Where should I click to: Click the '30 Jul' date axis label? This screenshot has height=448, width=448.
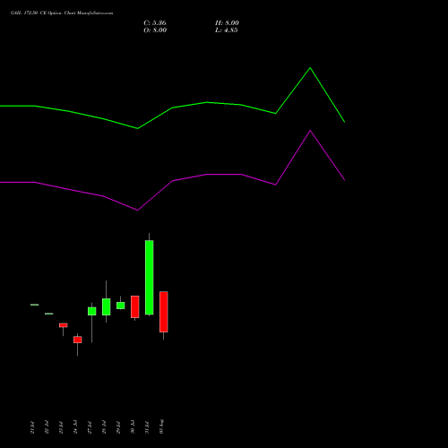tap(133, 427)
